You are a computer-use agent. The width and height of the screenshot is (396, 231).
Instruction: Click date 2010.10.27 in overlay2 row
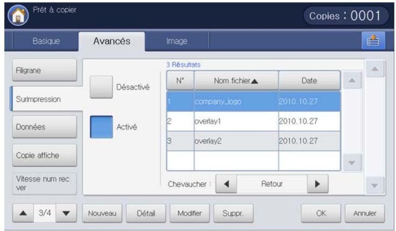pyautogui.click(x=298, y=141)
